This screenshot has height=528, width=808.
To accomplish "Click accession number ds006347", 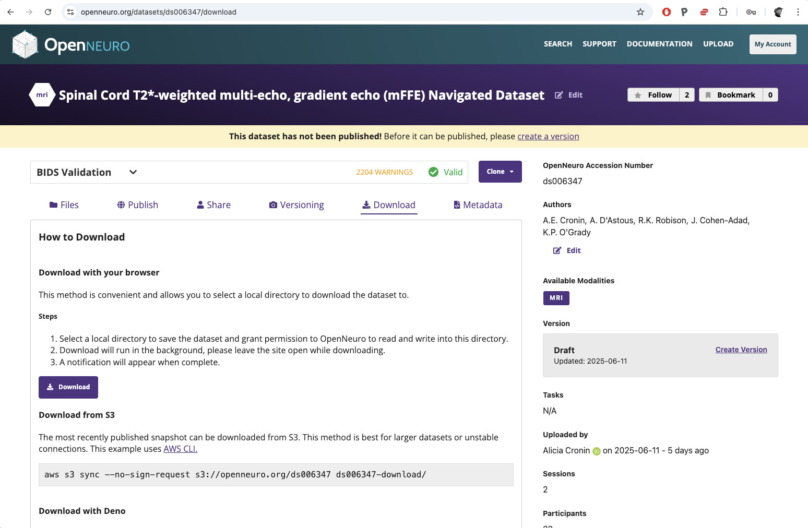I will tap(563, 181).
